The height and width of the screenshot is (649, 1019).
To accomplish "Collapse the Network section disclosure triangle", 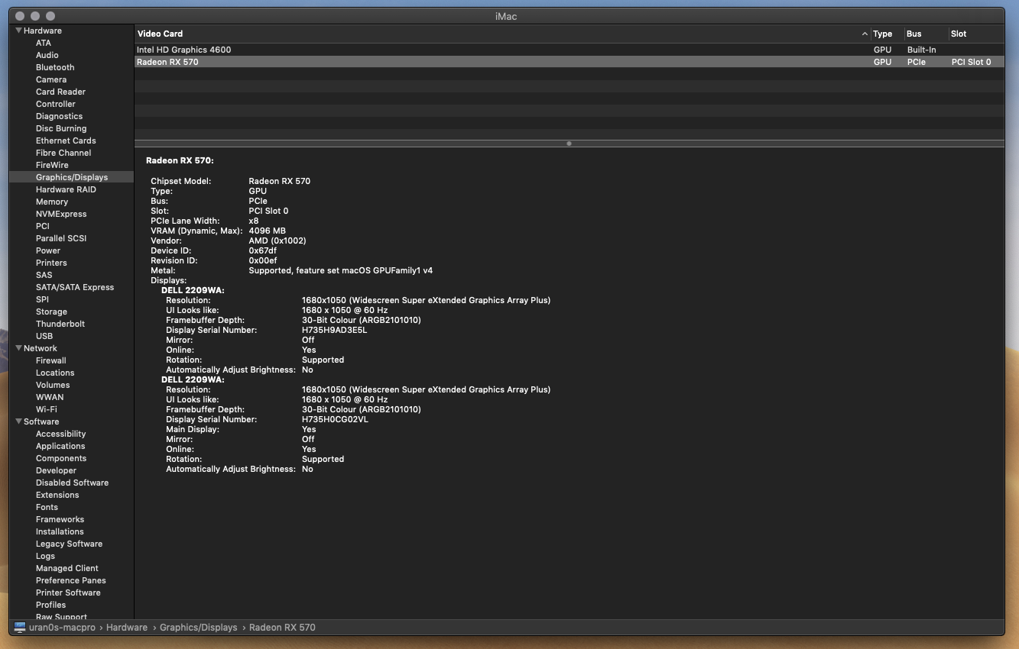I will click(x=18, y=348).
